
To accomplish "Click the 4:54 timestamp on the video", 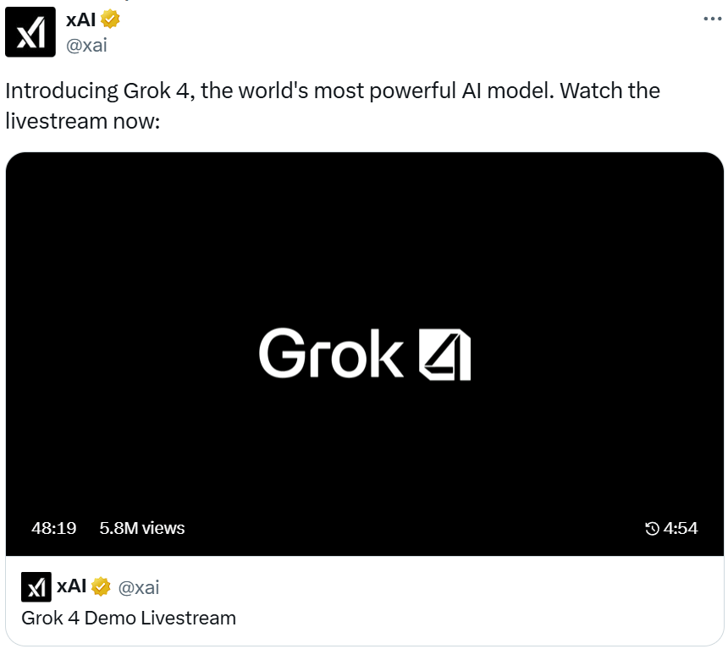I will coord(681,528).
